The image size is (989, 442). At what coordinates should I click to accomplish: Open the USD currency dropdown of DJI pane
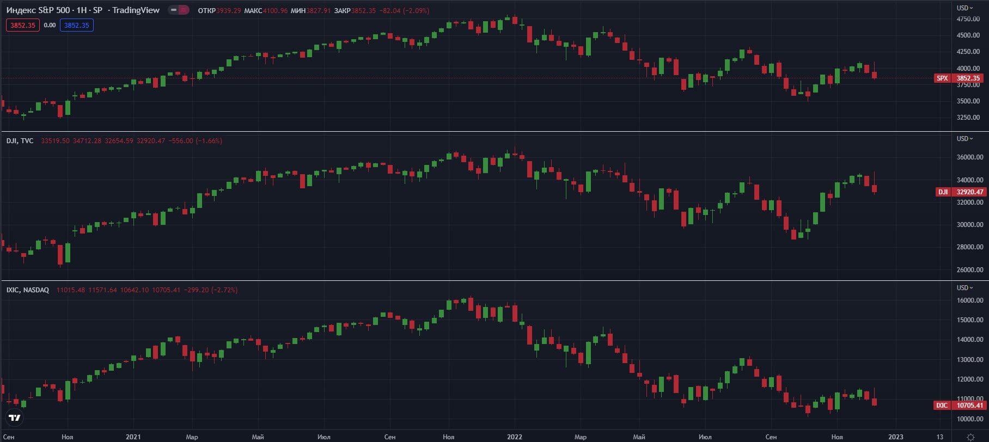[964, 138]
